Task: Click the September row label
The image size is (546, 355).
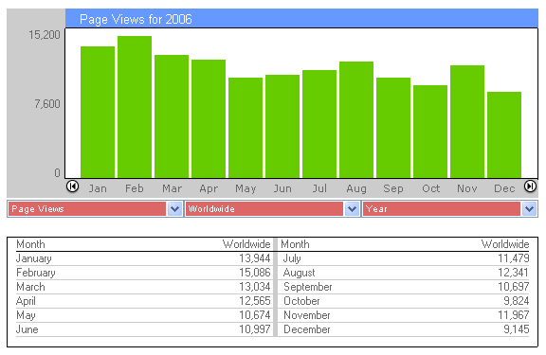Action: pyautogui.click(x=307, y=287)
